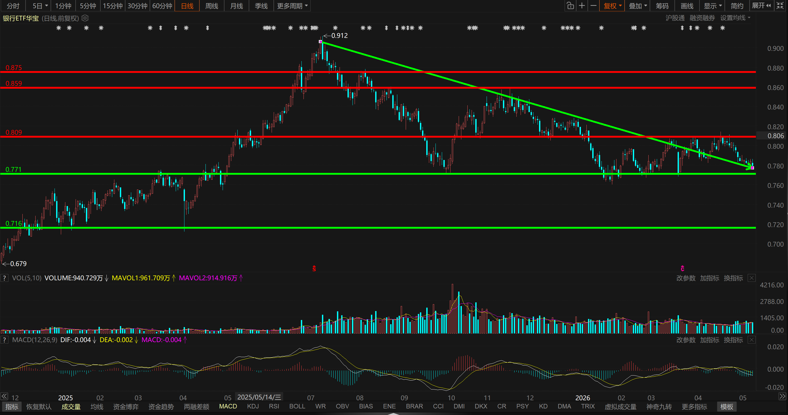Open the 设置均线 moving average dropdown
The height and width of the screenshot is (415, 788).
735,18
